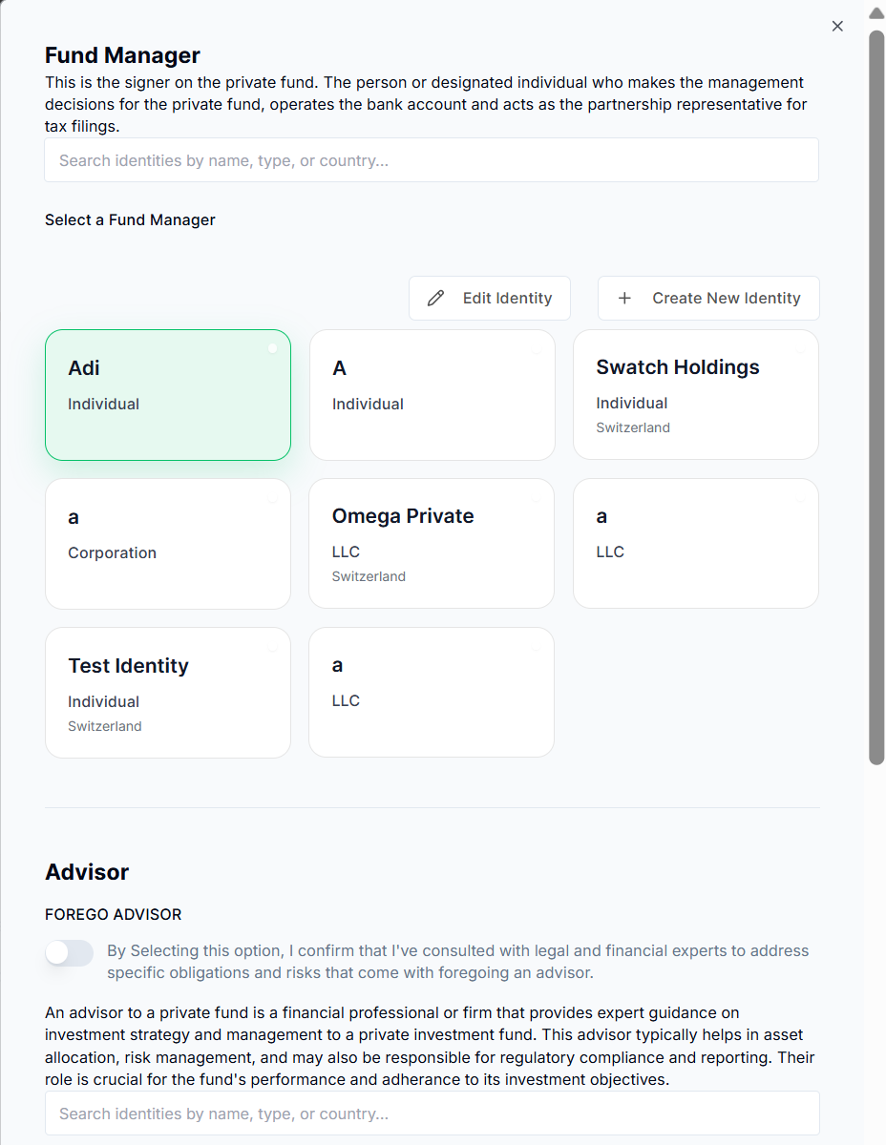Focus the Fund Manager identity search field

tap(432, 160)
